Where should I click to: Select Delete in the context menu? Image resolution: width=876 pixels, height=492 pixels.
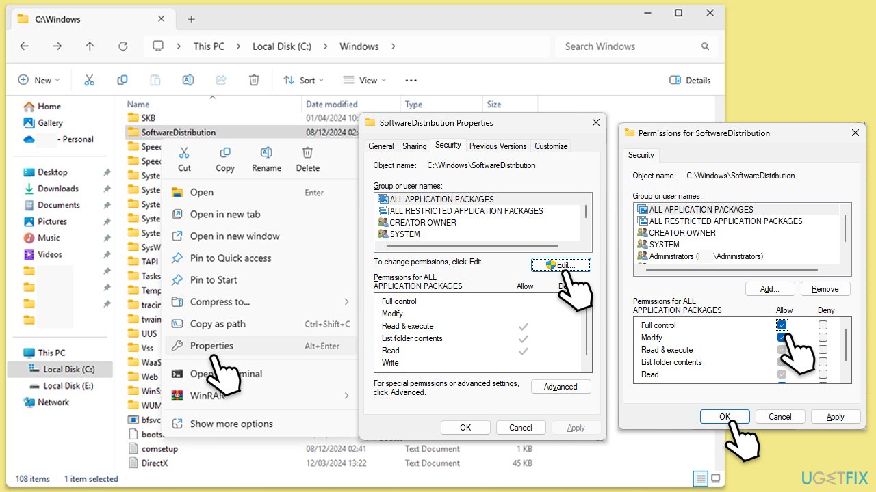coord(308,159)
